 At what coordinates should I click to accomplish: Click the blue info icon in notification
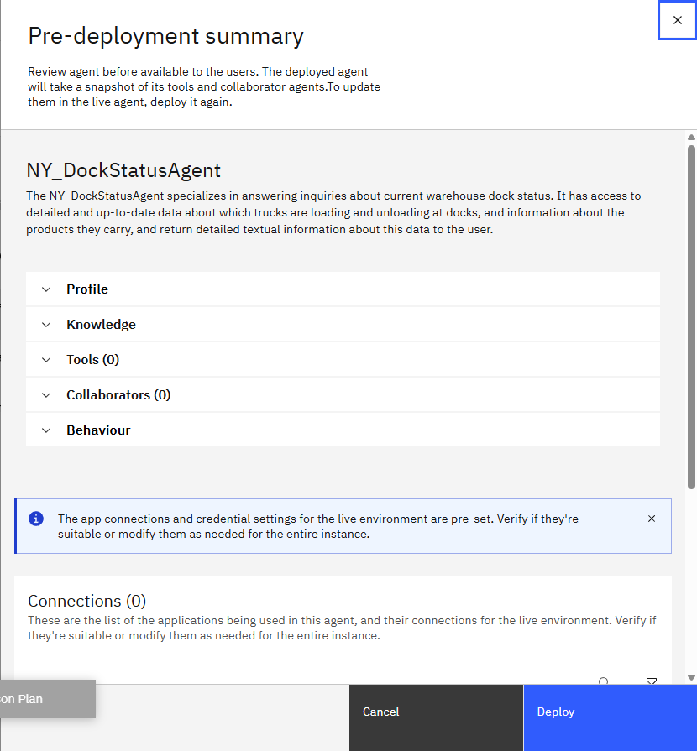coord(36,519)
